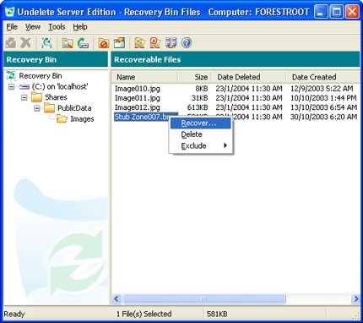Click the folder with magnifier search icon
The image size is (363, 323).
click(67, 43)
